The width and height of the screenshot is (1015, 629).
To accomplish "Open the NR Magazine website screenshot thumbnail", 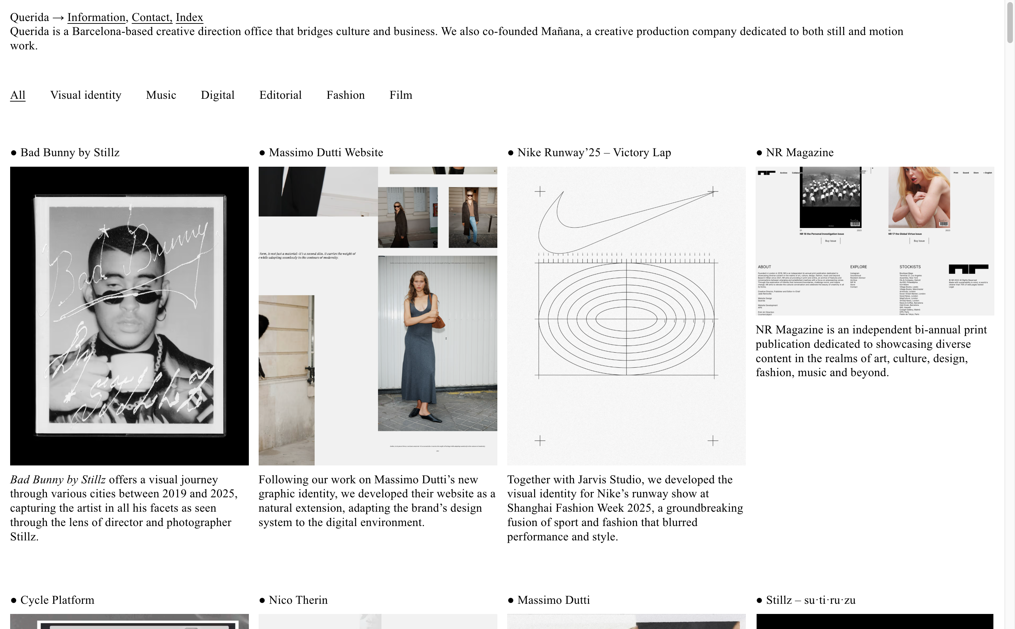I will [x=875, y=241].
